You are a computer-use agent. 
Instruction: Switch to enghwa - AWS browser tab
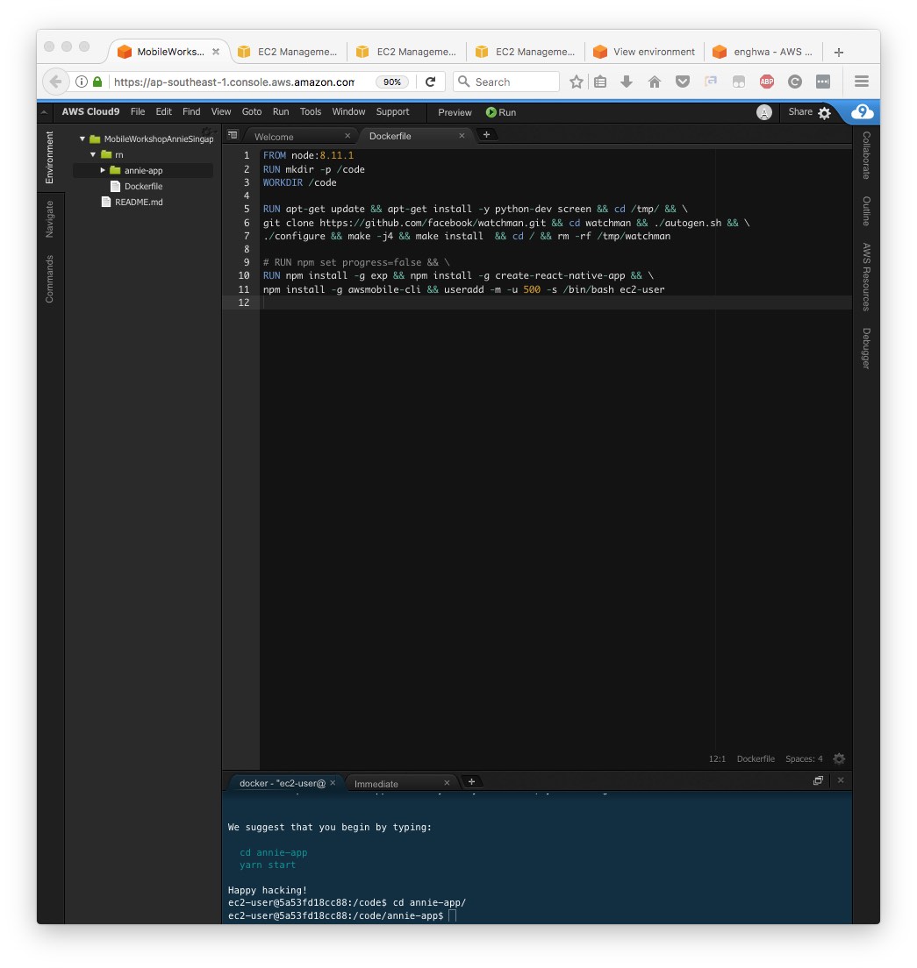[764, 52]
